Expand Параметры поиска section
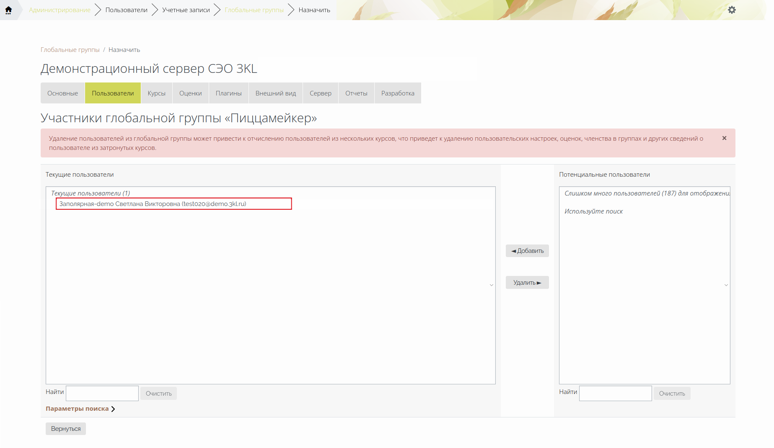 tap(80, 409)
